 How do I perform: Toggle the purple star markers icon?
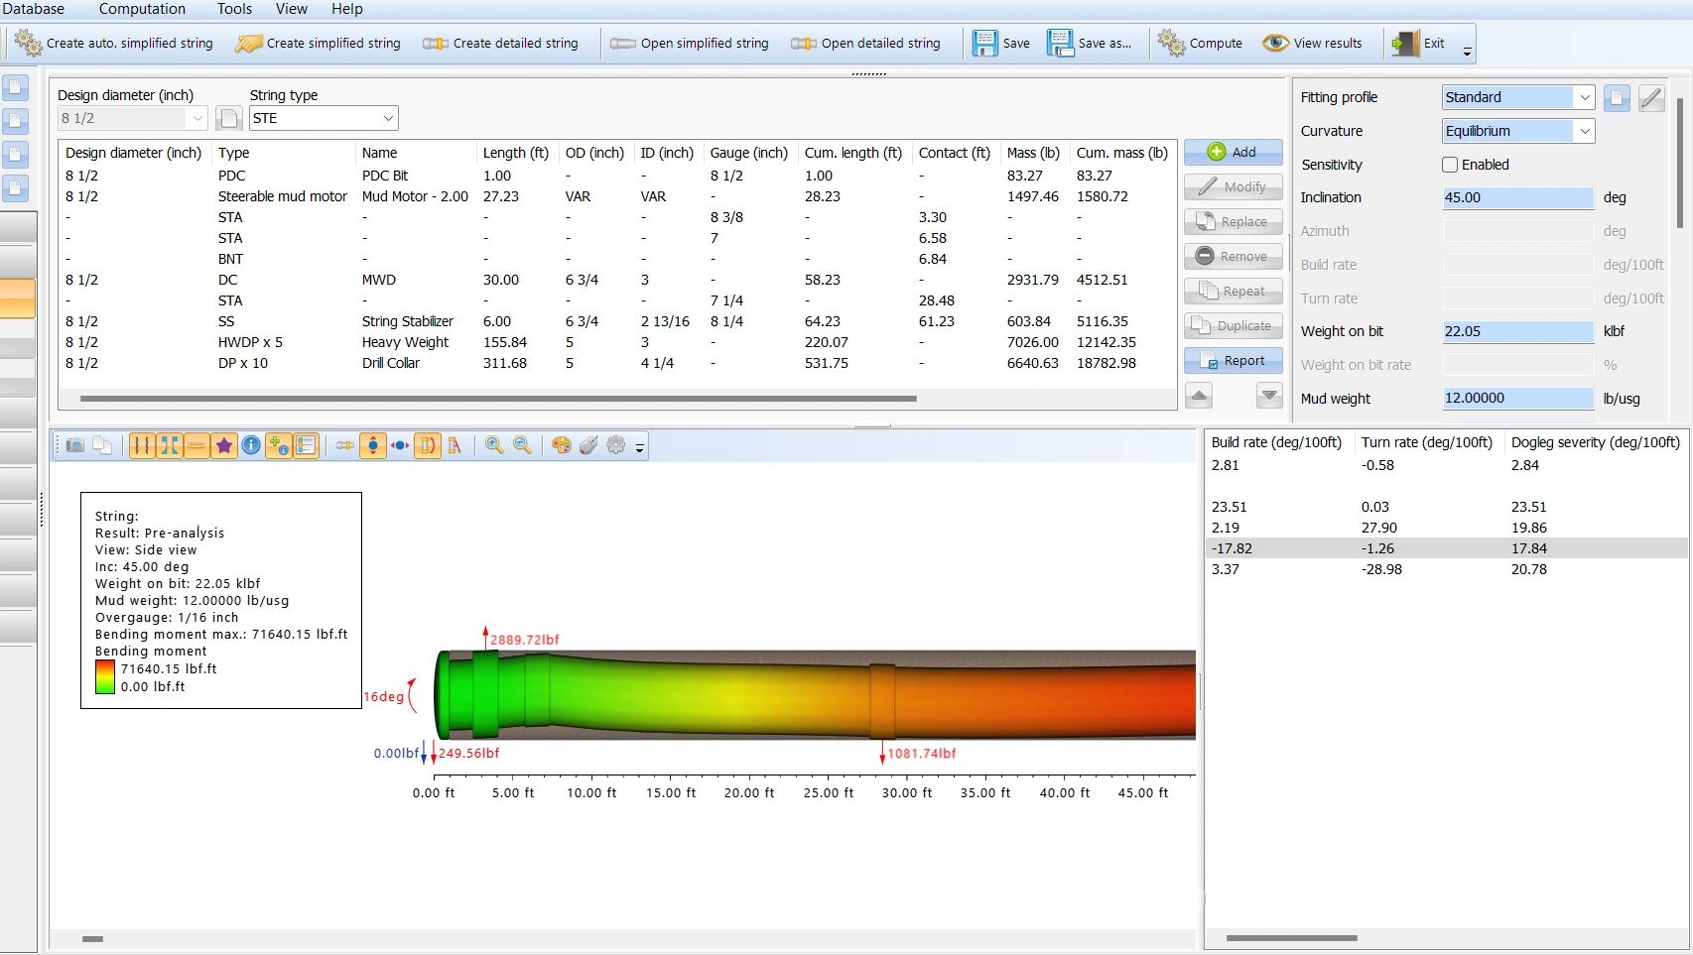tap(224, 445)
